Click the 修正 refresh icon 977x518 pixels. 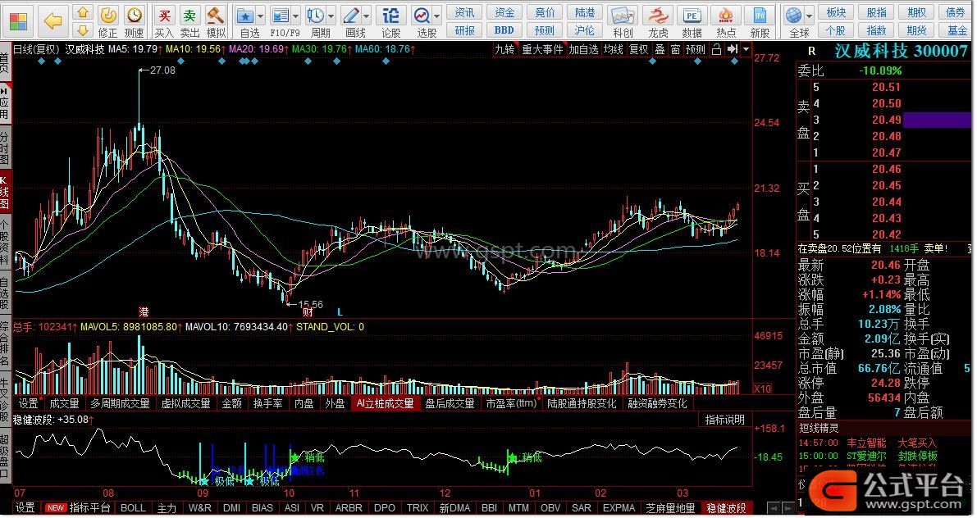107,15
